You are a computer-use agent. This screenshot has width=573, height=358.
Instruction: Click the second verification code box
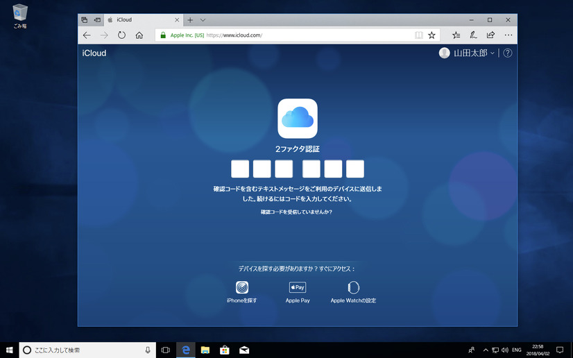tap(262, 169)
